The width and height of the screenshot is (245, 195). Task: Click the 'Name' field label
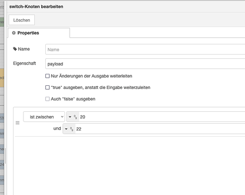tap(24, 49)
